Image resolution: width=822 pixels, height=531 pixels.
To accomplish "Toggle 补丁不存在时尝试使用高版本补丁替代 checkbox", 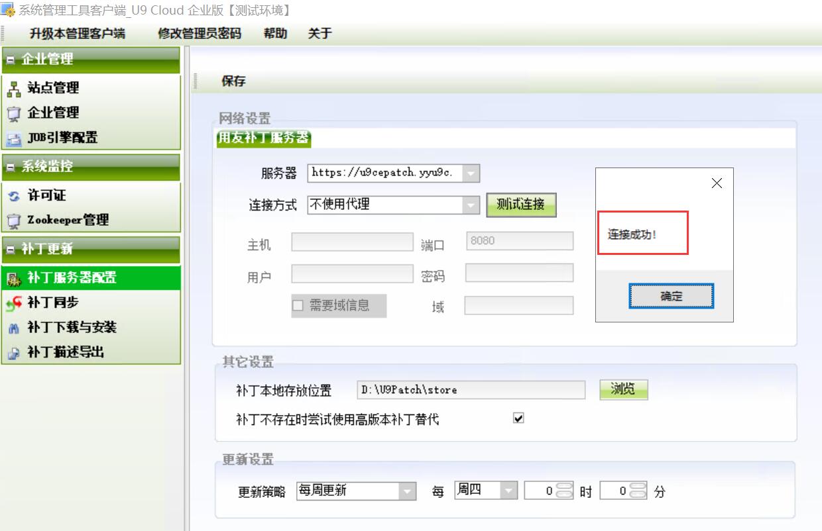I will coord(518,418).
